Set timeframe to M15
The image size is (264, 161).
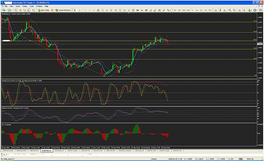coord(184,10)
